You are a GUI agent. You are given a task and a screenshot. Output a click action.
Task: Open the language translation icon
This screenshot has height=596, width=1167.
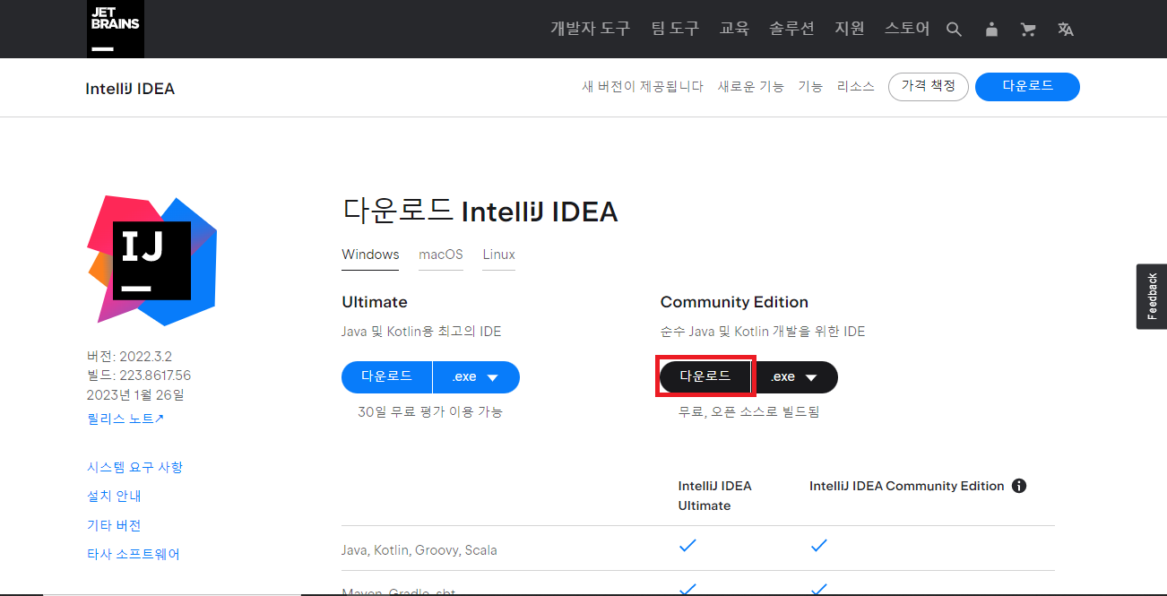[1065, 30]
